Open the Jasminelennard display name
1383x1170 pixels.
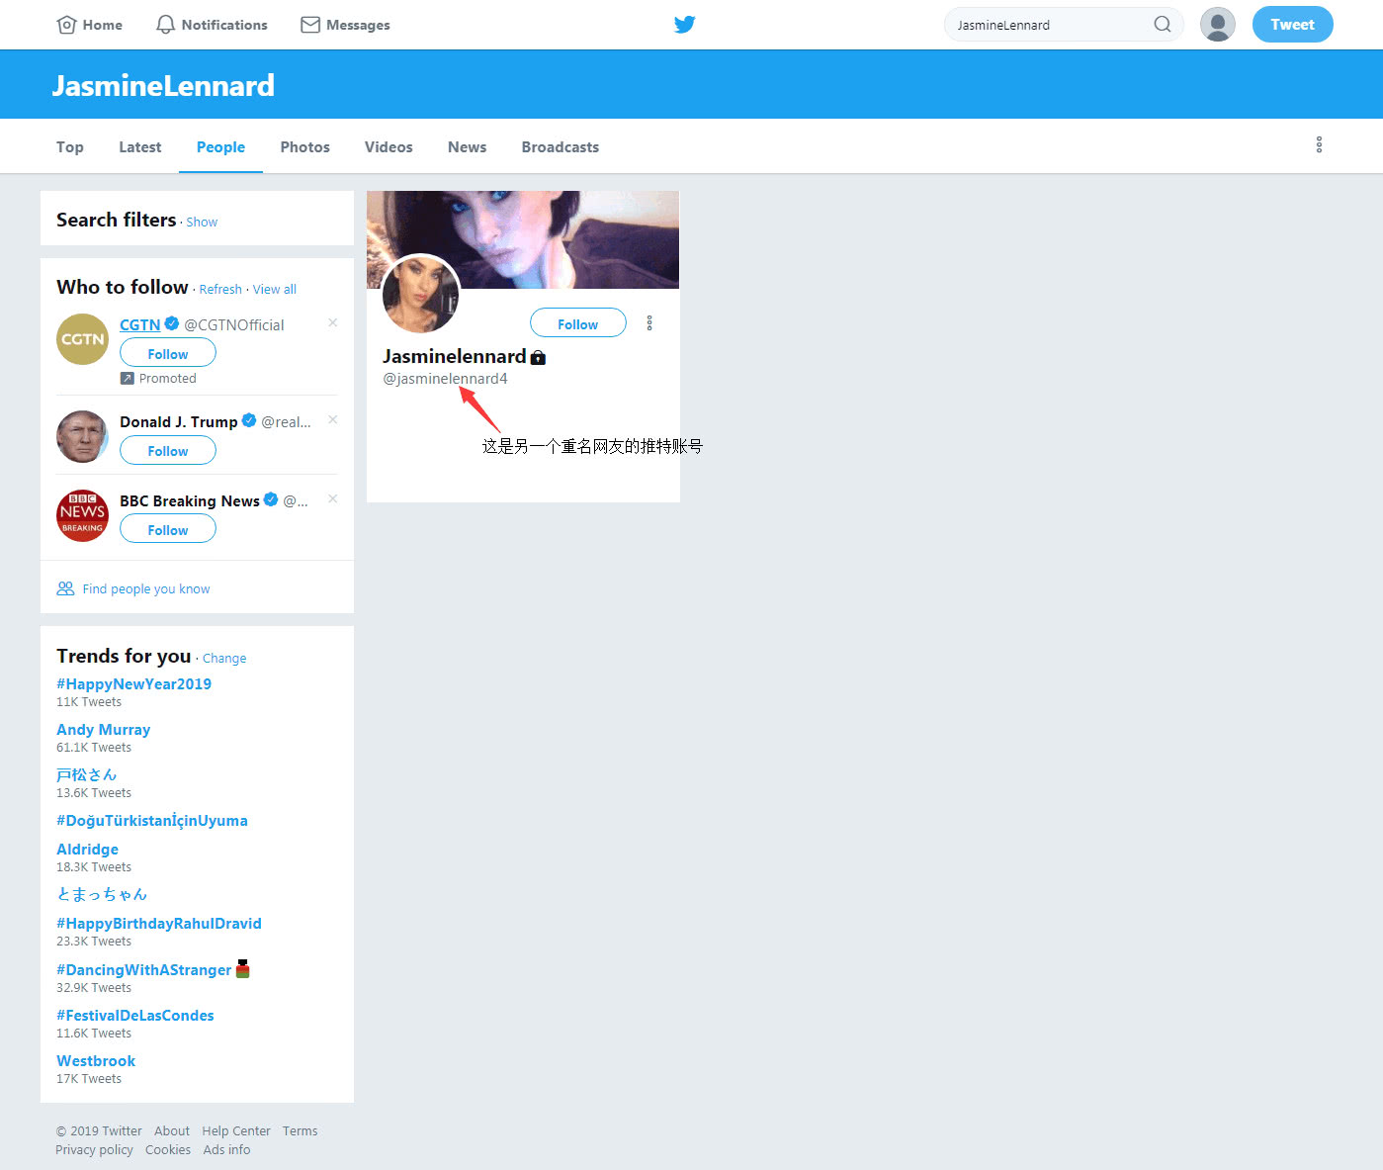point(454,356)
